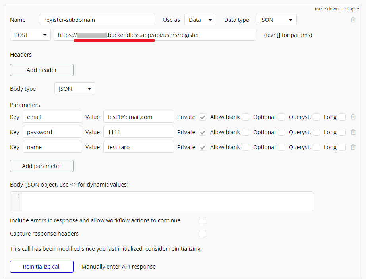Enable Allow blank for password parameter
This screenshot has width=366, height=279.
coord(246,132)
